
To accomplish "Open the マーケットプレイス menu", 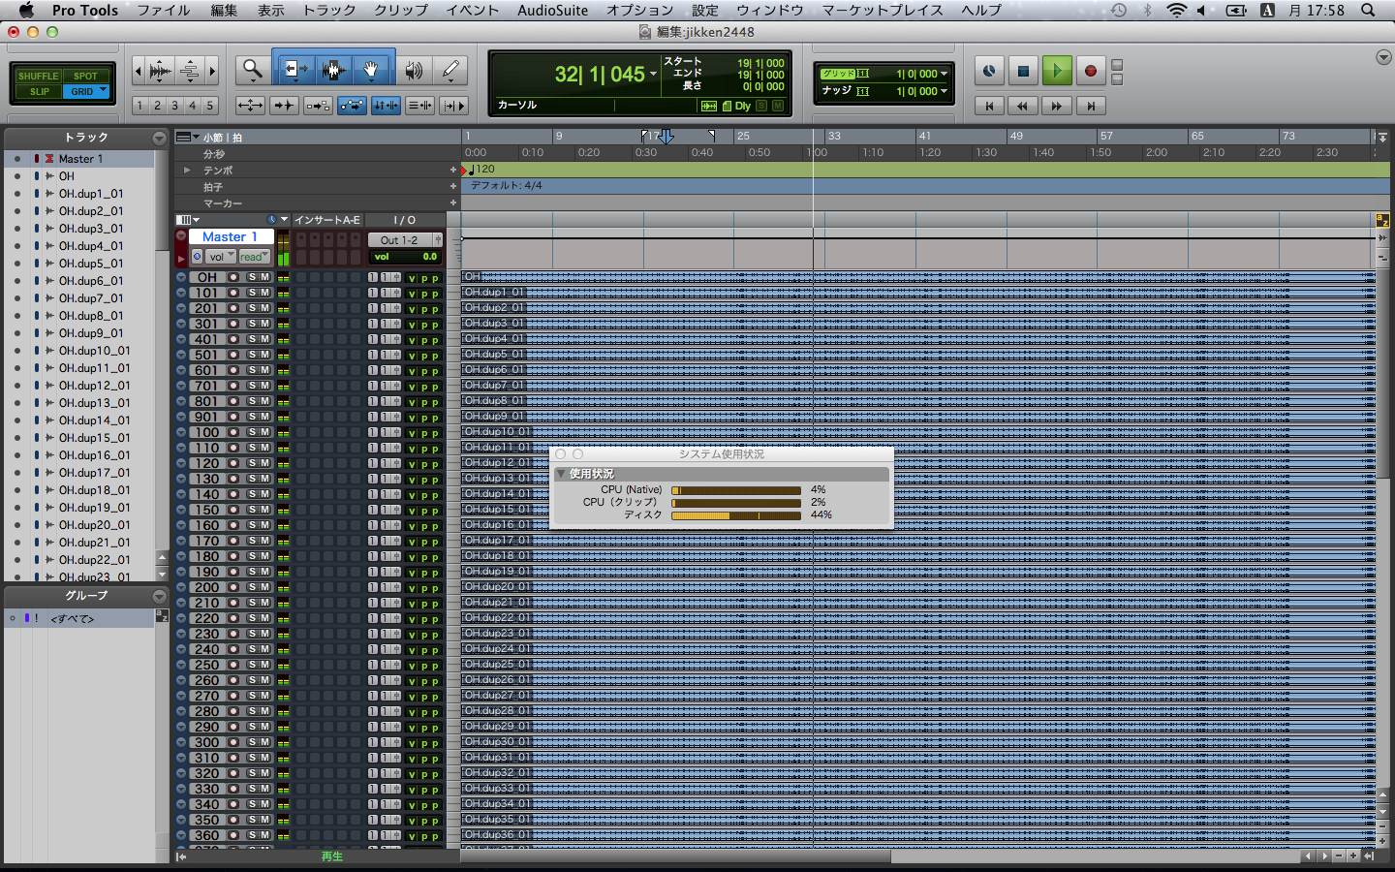I will point(883,10).
